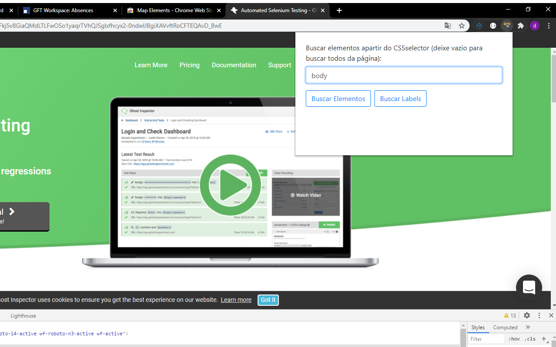The width and height of the screenshot is (556, 347).
Task: Open the DevTools three-dot customize menu
Action: point(539,315)
